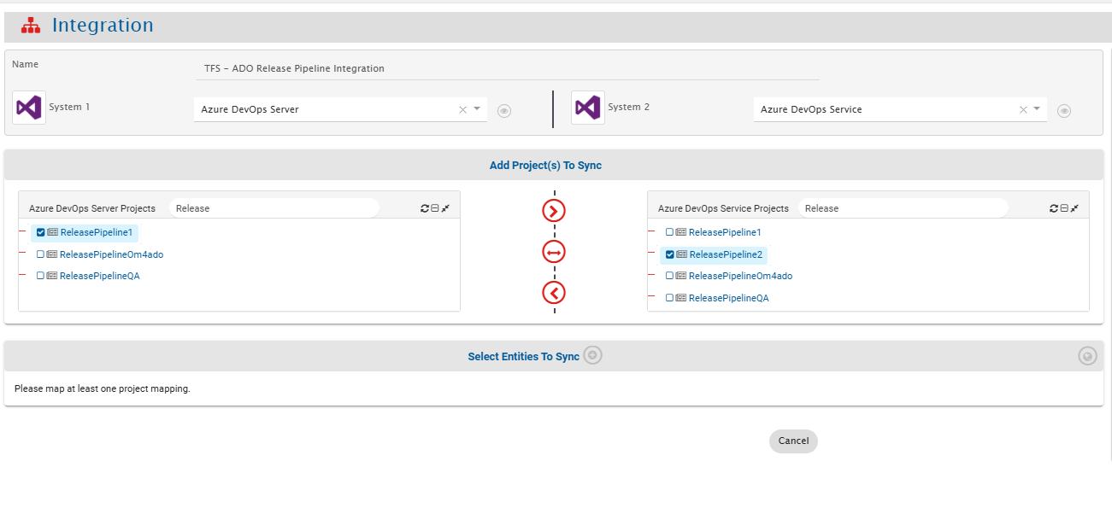
Task: View System 1 details via eye icon
Action: [x=504, y=111]
